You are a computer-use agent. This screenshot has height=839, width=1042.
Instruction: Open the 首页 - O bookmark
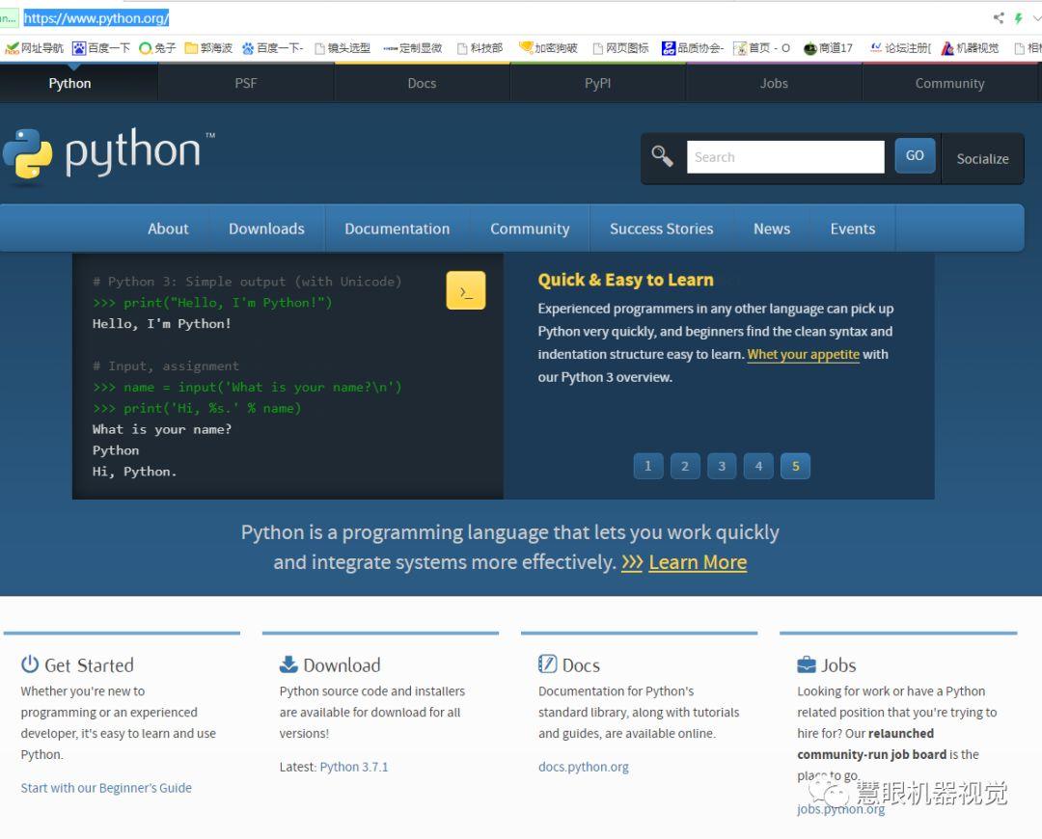(x=761, y=48)
